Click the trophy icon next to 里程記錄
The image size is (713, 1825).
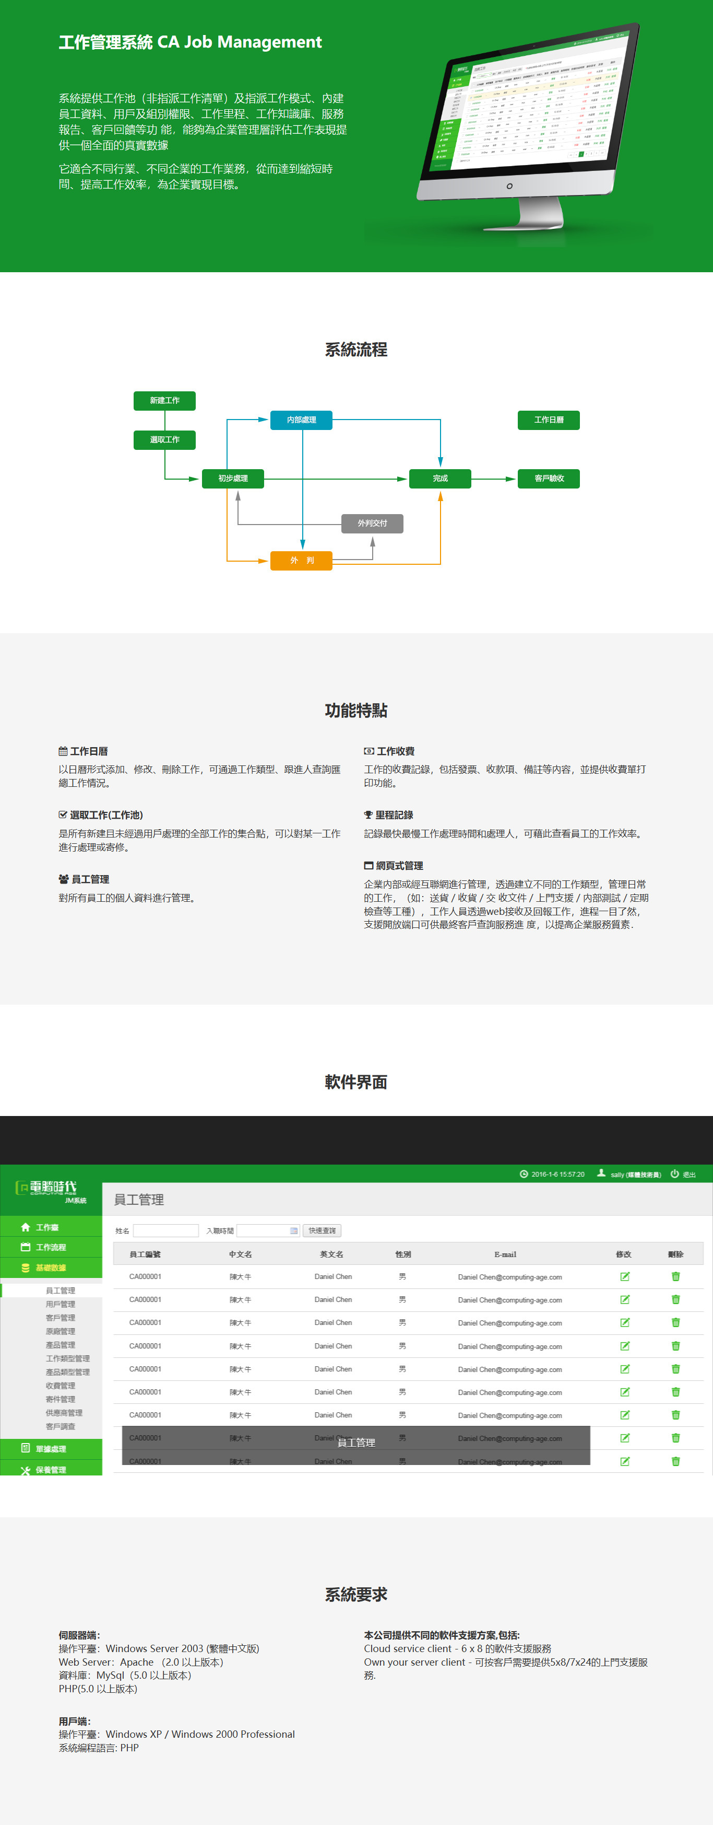click(x=368, y=815)
